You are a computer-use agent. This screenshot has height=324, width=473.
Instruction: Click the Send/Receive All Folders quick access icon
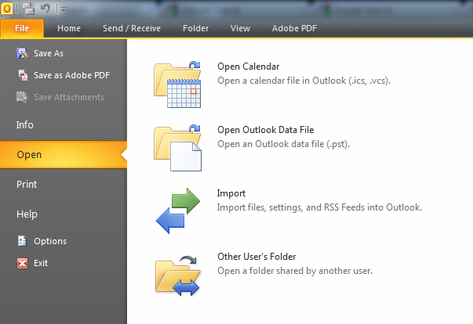point(28,9)
